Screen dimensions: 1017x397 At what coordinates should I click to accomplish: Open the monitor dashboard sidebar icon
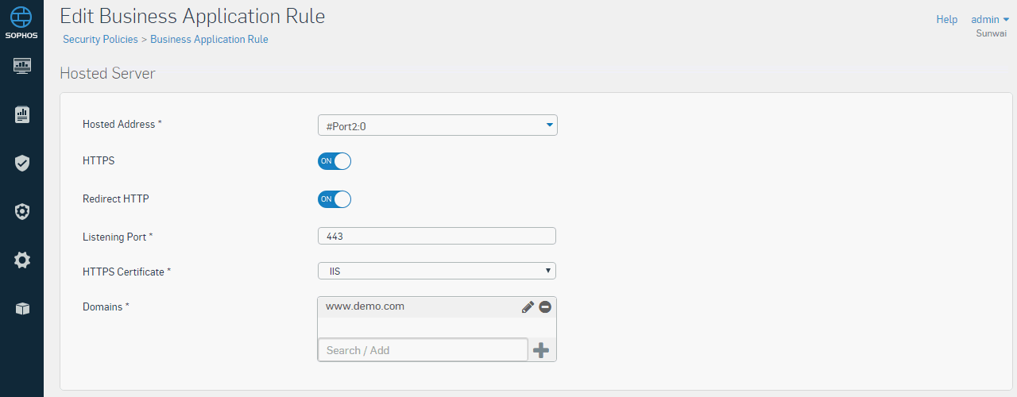coord(22,66)
